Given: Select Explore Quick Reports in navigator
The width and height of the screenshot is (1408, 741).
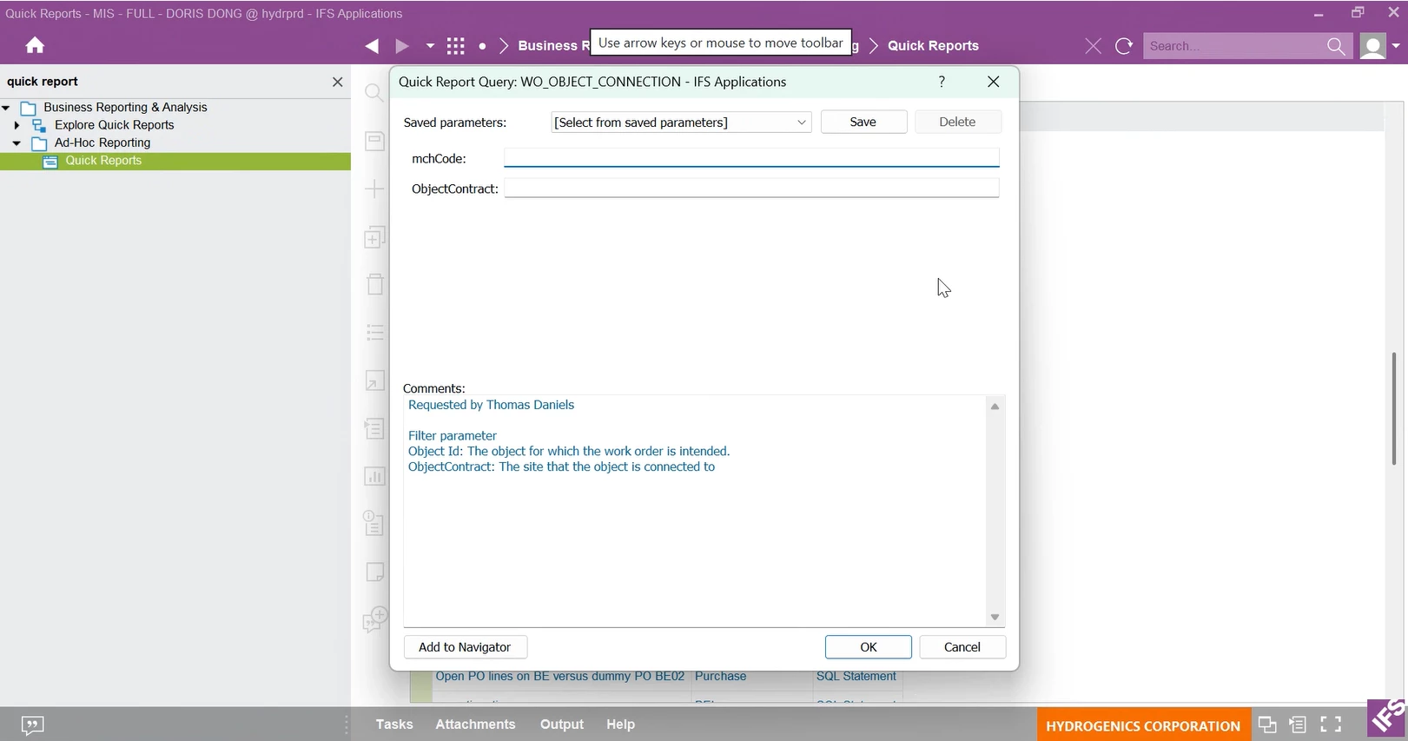Looking at the screenshot, I should click(x=114, y=125).
